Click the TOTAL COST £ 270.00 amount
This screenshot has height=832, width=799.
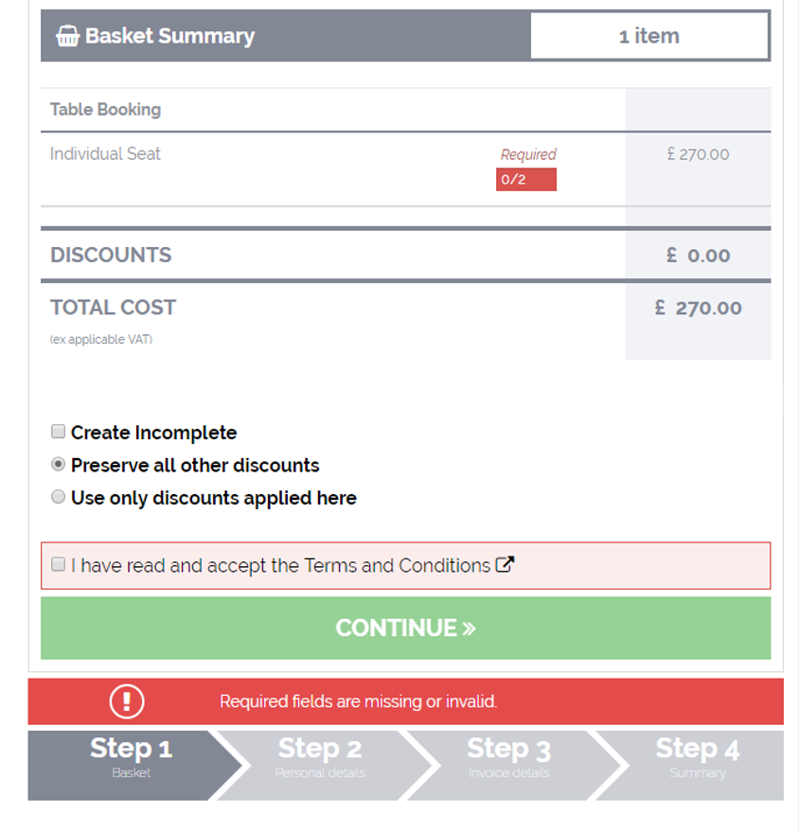[x=699, y=308]
